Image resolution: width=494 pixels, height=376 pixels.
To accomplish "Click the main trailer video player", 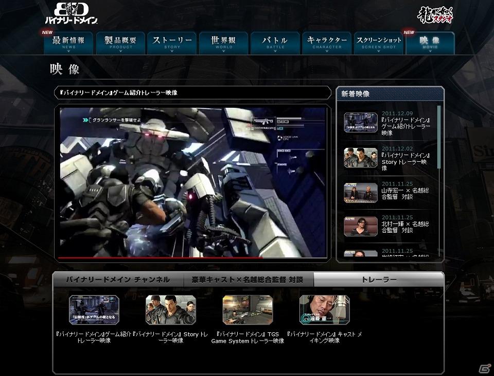I will click(193, 182).
